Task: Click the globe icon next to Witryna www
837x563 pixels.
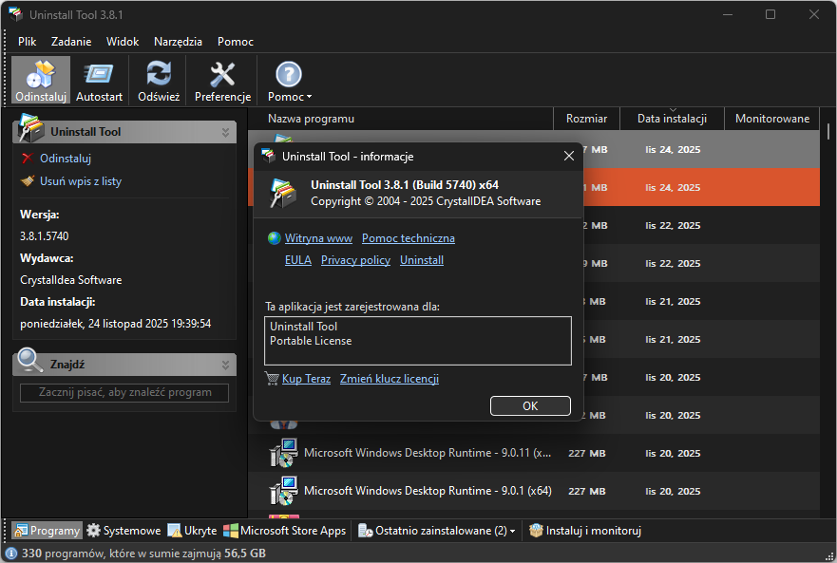Action: pyautogui.click(x=275, y=238)
